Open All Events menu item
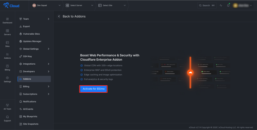Viewport: 257px width, 130px height. (34, 109)
